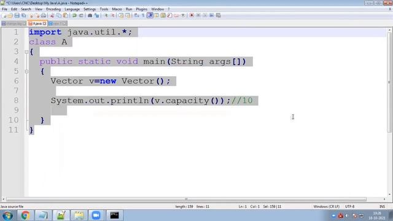Open the ? help menu
This screenshot has height=221, width=393.
pos(169,9)
